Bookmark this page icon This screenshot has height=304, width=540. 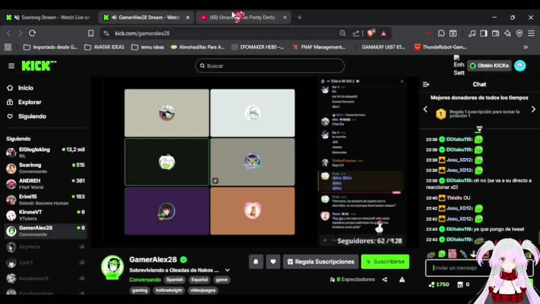(x=91, y=33)
